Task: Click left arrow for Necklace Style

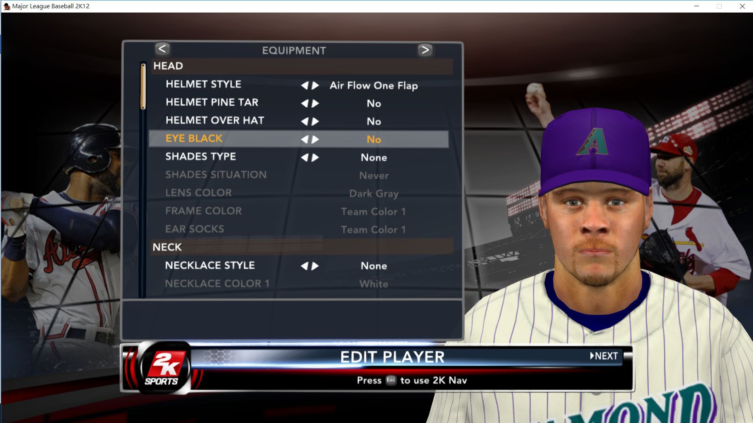Action: point(305,266)
